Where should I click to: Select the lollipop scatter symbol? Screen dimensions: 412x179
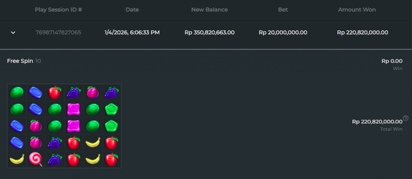(35, 159)
